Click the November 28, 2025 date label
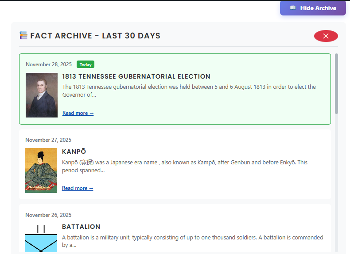 49,64
